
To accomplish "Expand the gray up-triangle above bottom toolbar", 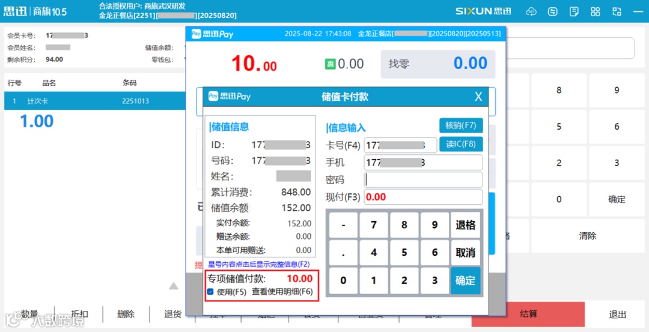I will pos(174,286).
